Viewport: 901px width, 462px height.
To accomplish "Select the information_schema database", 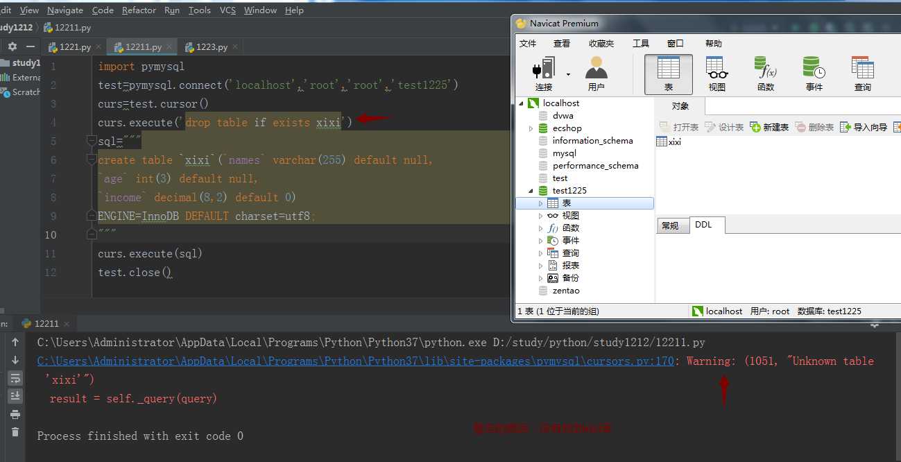I will coord(592,141).
